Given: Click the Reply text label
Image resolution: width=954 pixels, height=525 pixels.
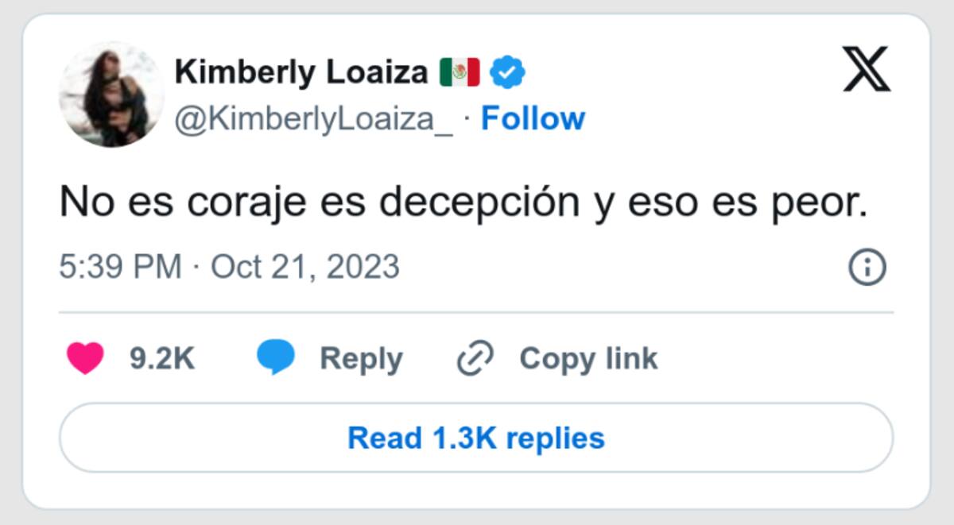Looking at the screenshot, I should 361,359.
